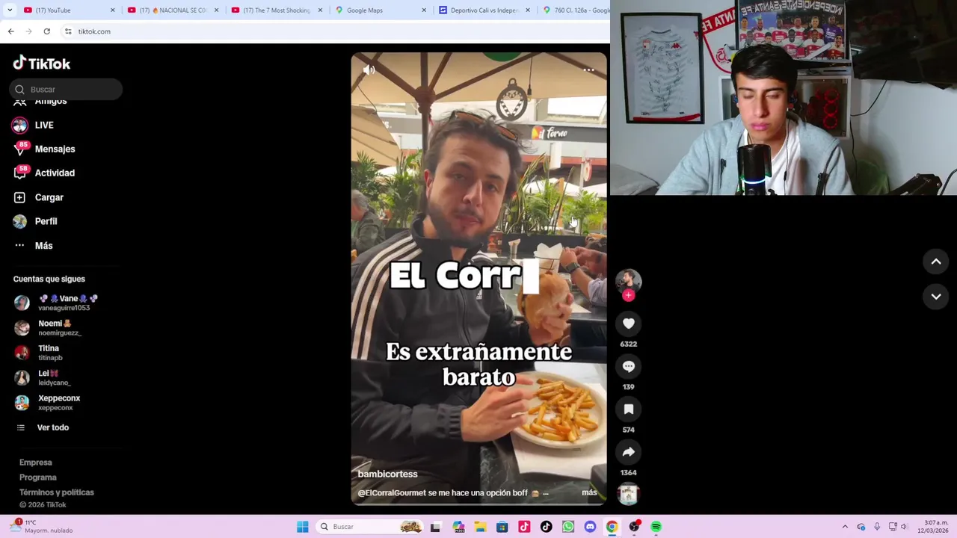Click browser forward arrow button
Viewport: 957px width, 538px height.
click(28, 31)
